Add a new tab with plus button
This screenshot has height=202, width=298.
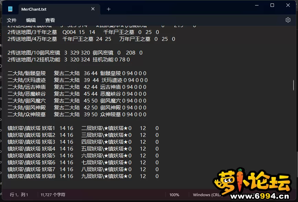pyautogui.click(x=109, y=9)
